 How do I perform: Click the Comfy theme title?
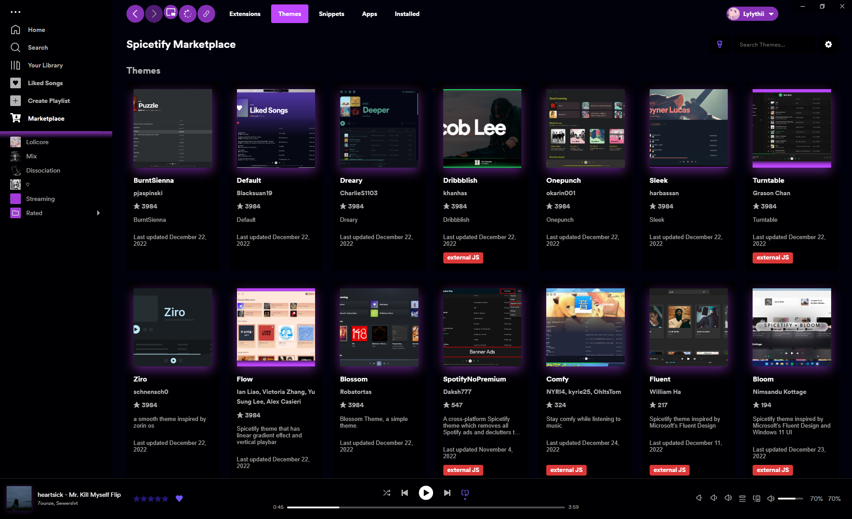pyautogui.click(x=557, y=379)
